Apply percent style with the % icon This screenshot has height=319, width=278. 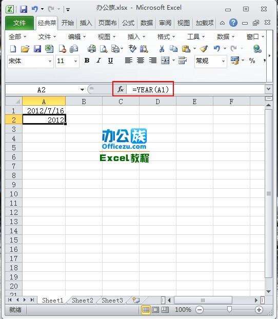point(252,61)
